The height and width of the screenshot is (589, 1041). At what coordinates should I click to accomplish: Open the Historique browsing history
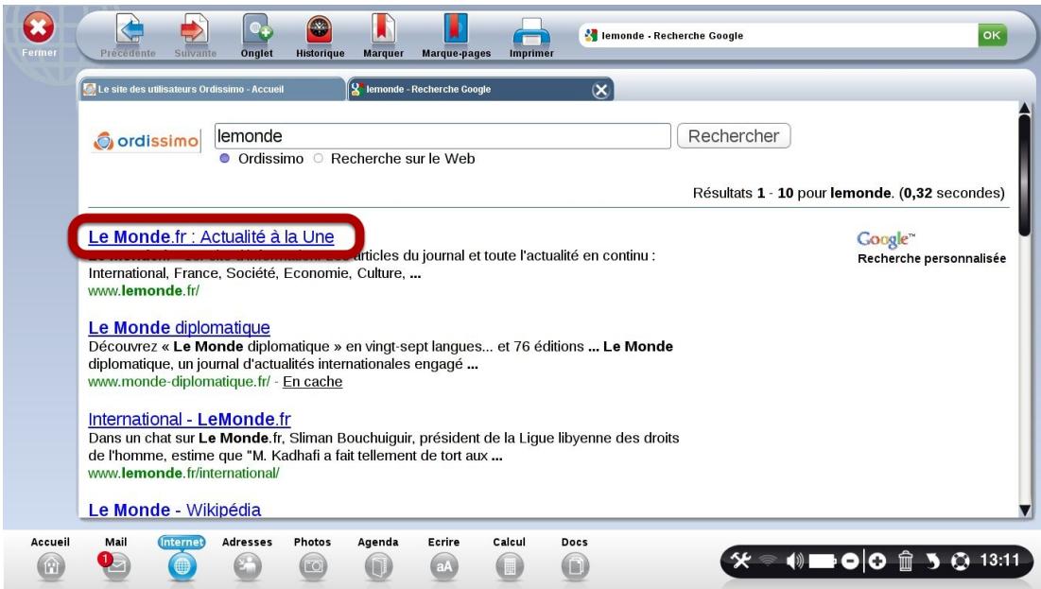(320, 36)
